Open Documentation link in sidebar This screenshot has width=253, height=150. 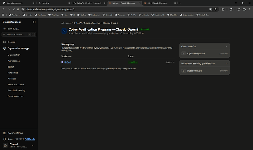tap(15, 133)
